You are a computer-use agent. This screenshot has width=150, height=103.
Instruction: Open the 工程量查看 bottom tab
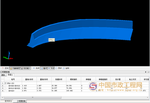21,101
